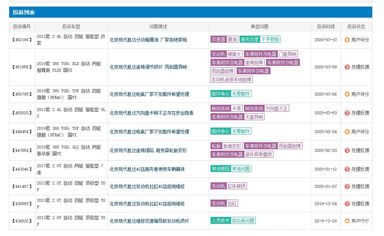Click the 服务态度 不予索赔 tag
The image size is (384, 236).
[259, 39]
